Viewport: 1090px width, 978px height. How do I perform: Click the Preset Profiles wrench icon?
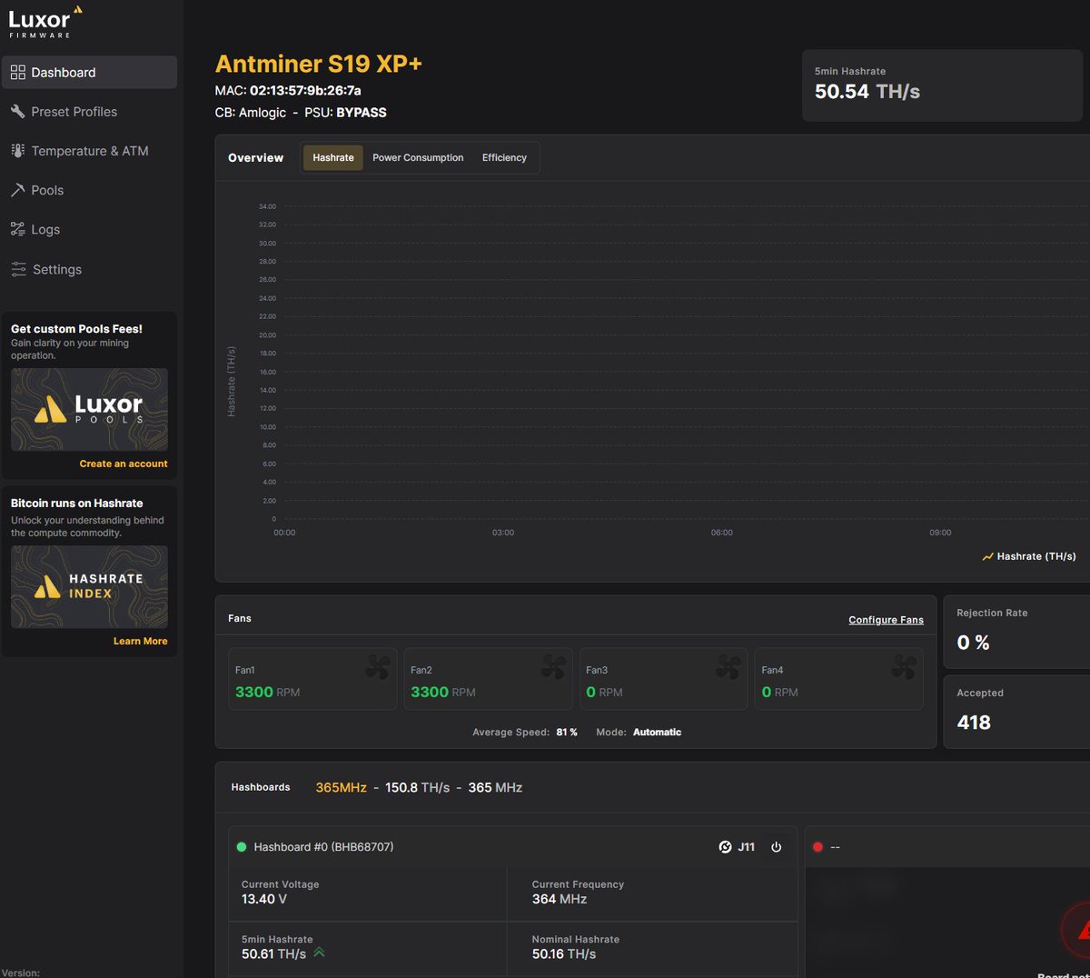pyautogui.click(x=18, y=112)
